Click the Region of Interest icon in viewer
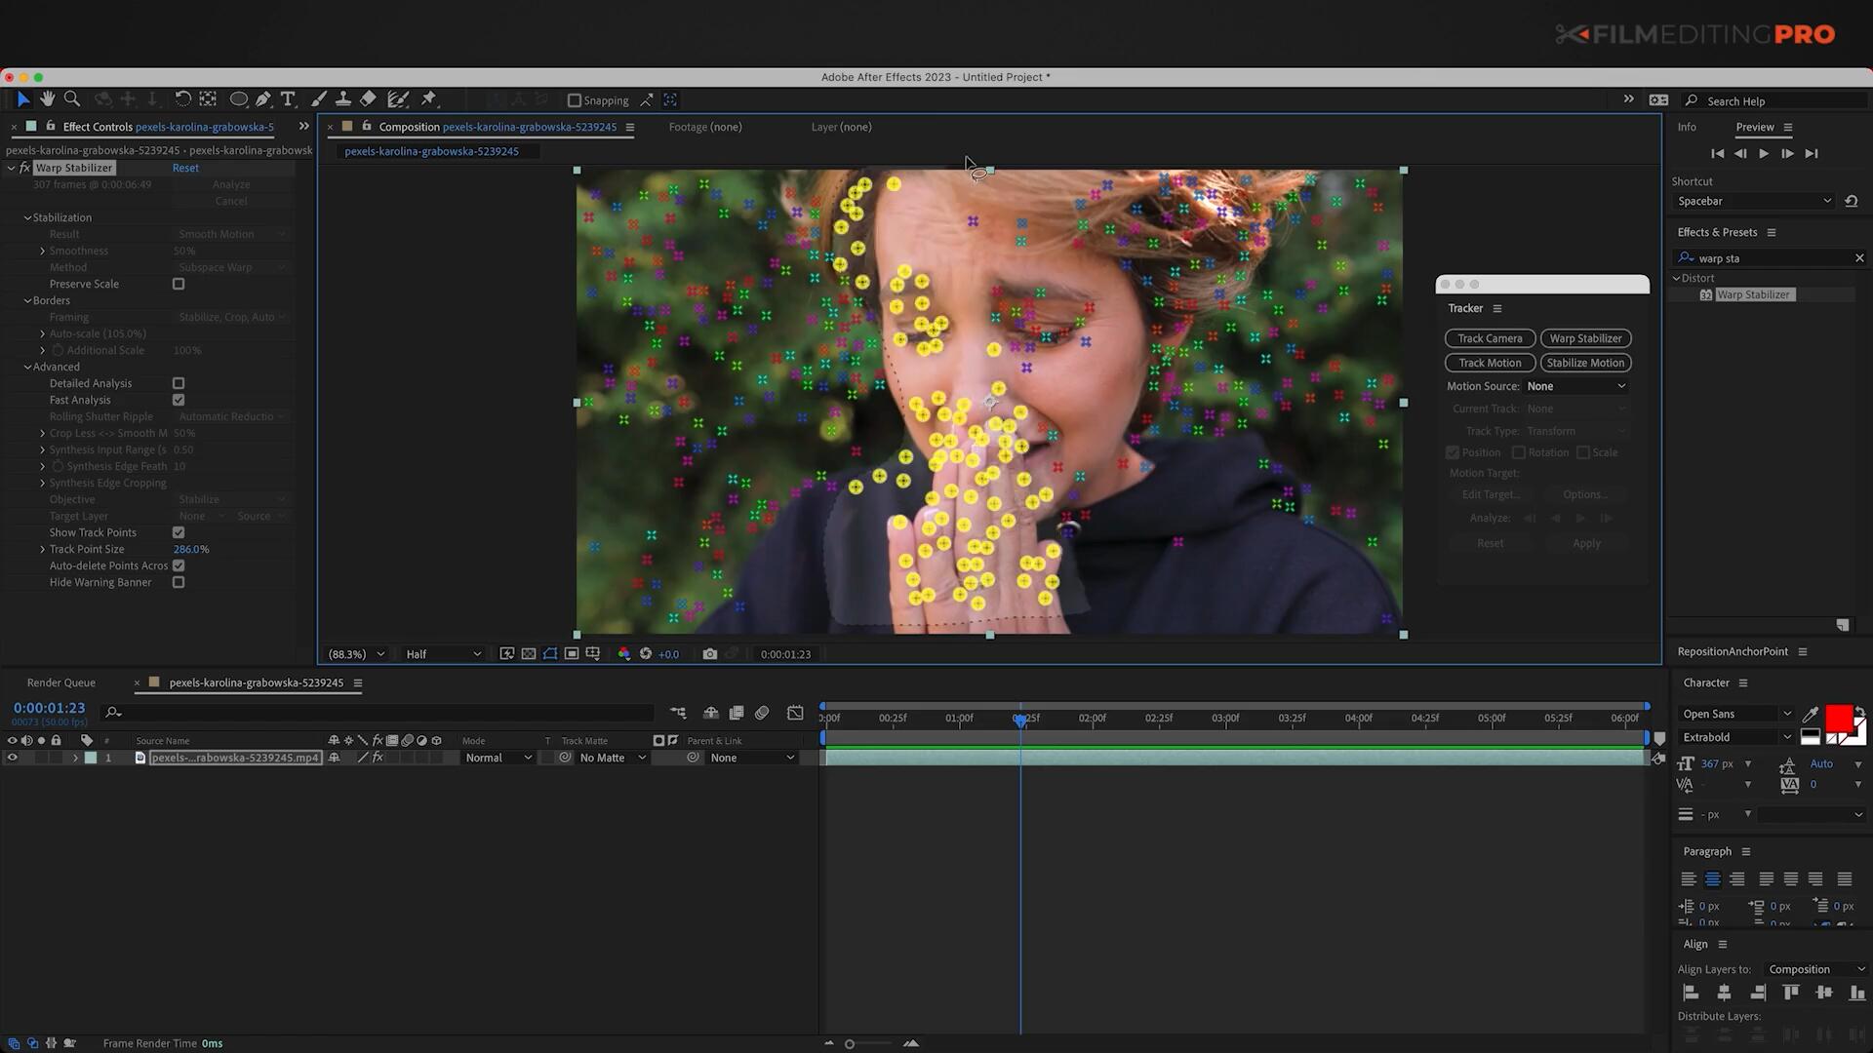Viewport: 1873px width, 1053px height. pos(571,653)
